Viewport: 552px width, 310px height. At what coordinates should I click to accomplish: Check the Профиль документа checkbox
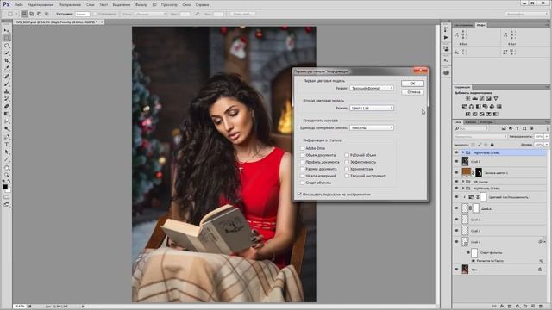302,162
